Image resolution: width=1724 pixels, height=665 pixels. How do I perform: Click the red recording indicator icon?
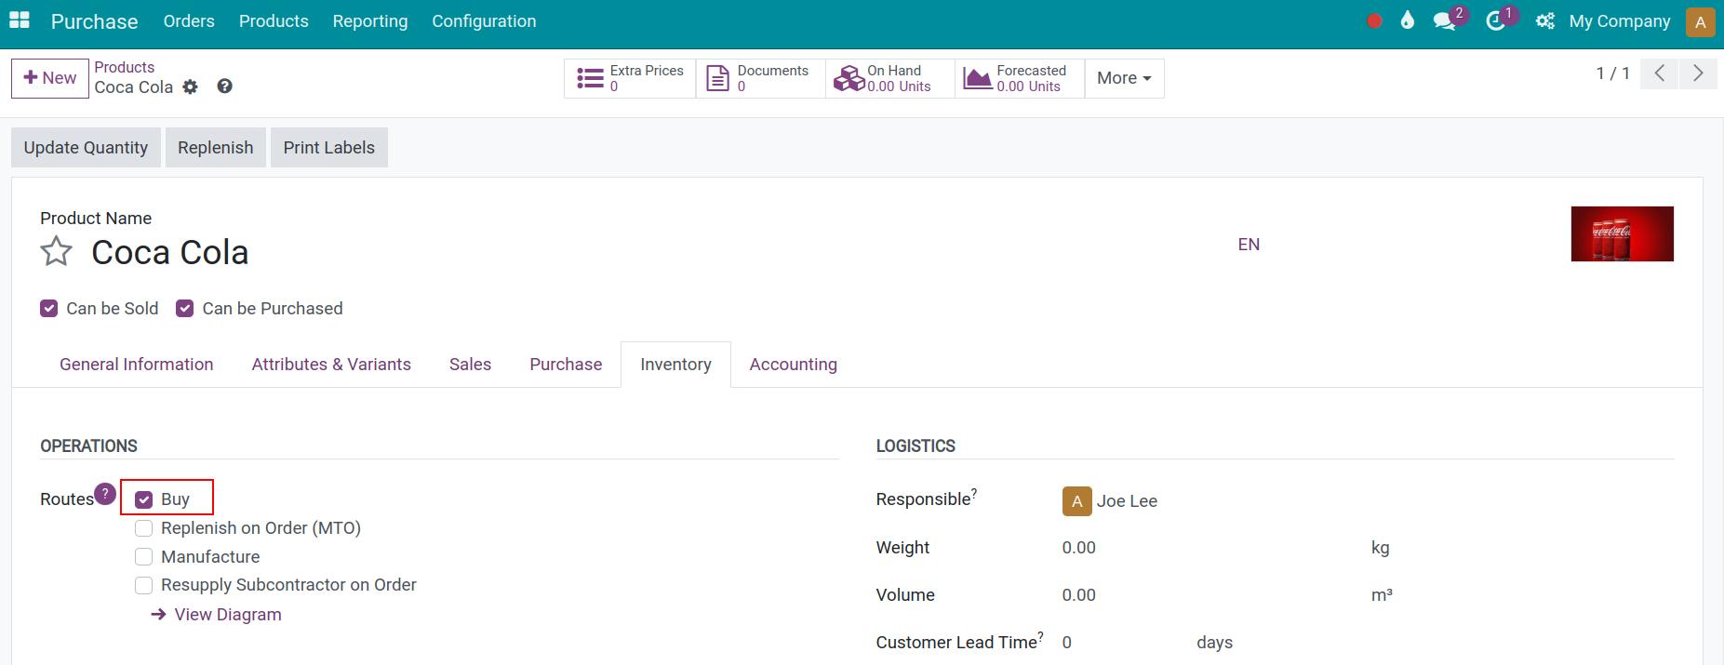pos(1374,20)
